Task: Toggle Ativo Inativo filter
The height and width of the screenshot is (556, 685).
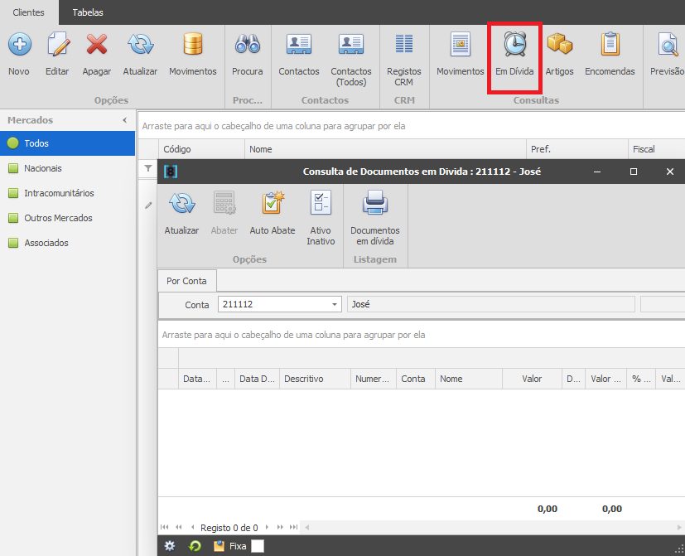Action: tap(321, 219)
